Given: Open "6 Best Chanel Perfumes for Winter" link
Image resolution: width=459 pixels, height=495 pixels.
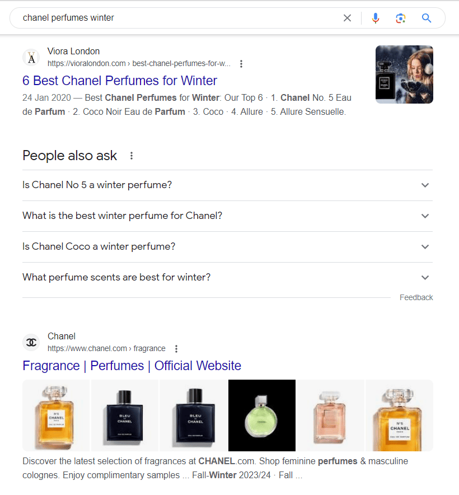Looking at the screenshot, I should (x=119, y=81).
